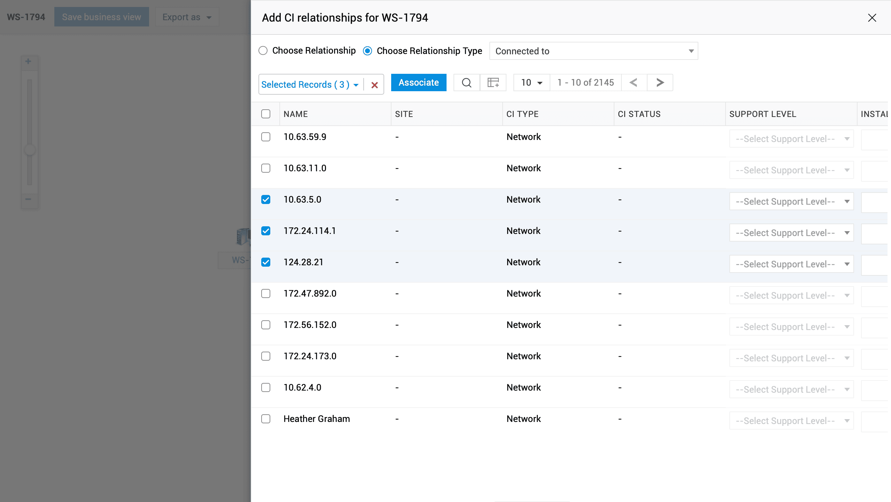Click zoom in plus icon

point(28,62)
